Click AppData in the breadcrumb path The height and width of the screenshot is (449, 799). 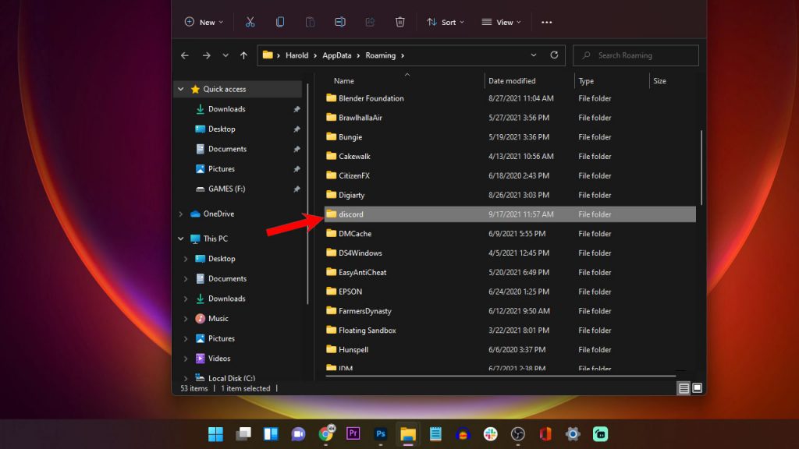point(337,55)
